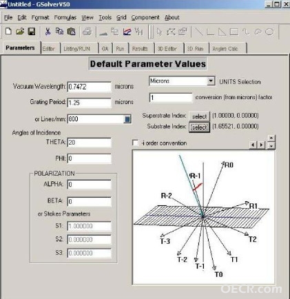Click the Copy toolbar icon
The height and width of the screenshot is (299, 290).
pos(59,31)
